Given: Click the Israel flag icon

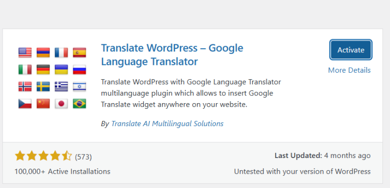Looking at the screenshot, I should click(x=79, y=86).
